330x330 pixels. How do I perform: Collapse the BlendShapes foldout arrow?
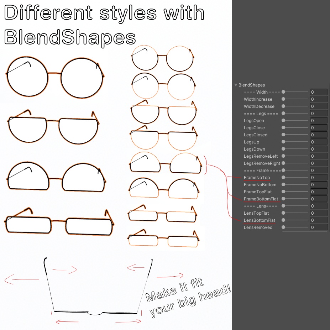236,85
